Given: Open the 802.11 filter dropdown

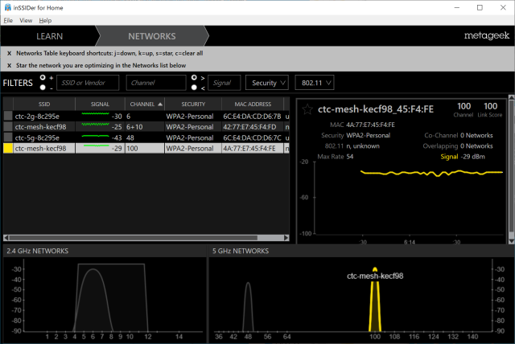Looking at the screenshot, I should tap(315, 83).
